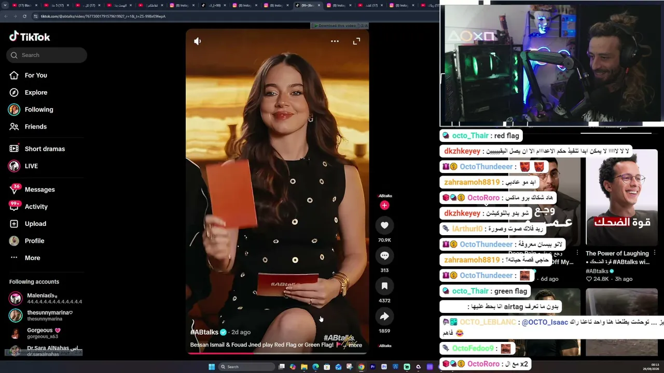The width and height of the screenshot is (664, 373).
Task: Open Task View in the taskbar
Action: (282, 367)
